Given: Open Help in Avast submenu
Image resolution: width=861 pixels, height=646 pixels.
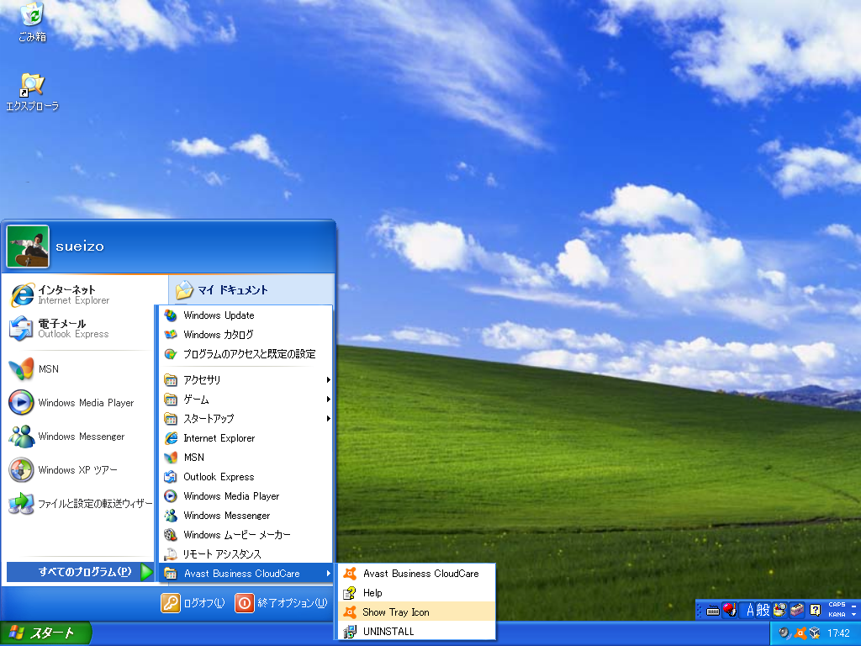Looking at the screenshot, I should (x=417, y=593).
